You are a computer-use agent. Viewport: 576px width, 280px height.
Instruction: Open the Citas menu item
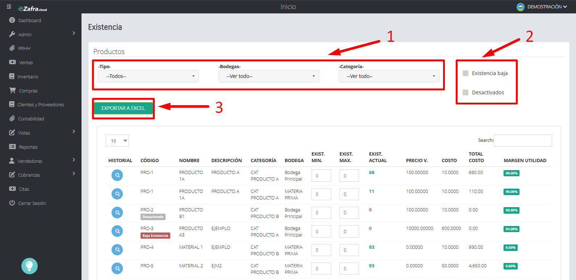[x=24, y=189]
